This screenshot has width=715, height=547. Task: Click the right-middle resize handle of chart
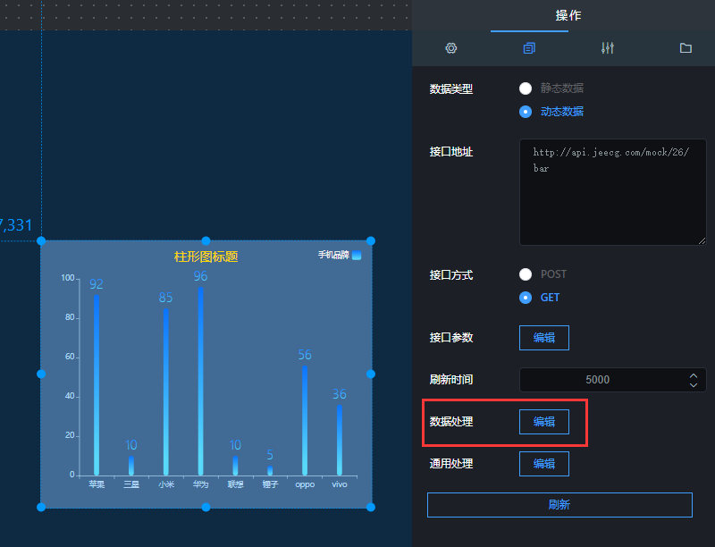click(x=371, y=374)
